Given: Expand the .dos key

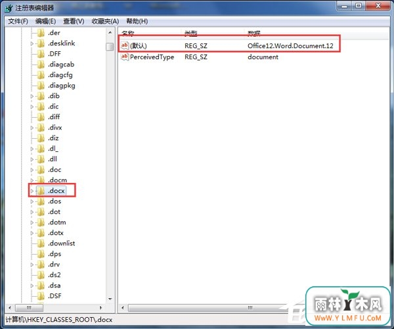Looking at the screenshot, I should (32, 201).
